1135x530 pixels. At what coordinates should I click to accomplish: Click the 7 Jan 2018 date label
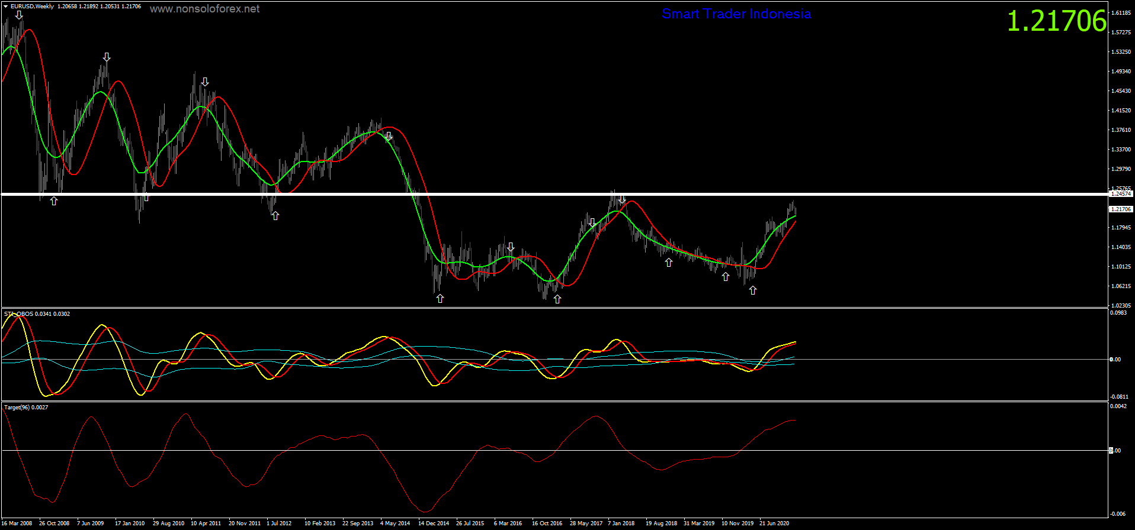point(621,523)
